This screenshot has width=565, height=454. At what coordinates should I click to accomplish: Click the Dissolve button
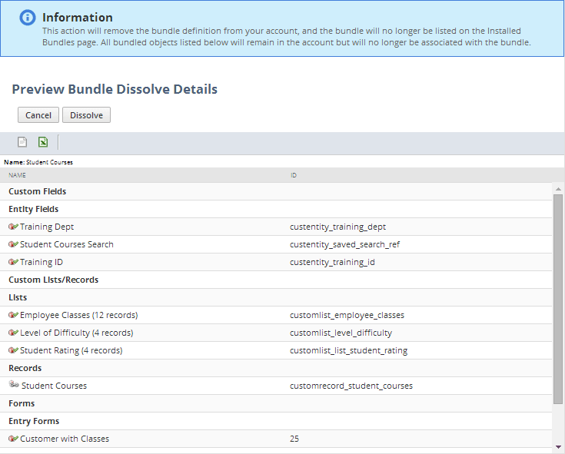click(x=86, y=115)
